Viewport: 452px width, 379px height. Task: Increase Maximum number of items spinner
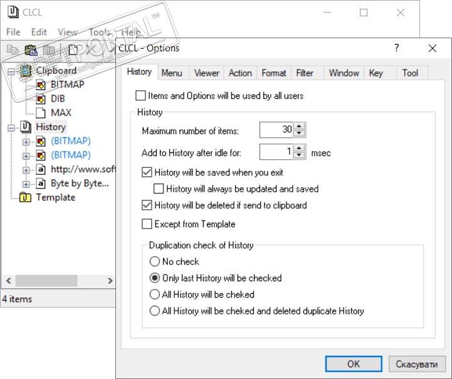299,126
